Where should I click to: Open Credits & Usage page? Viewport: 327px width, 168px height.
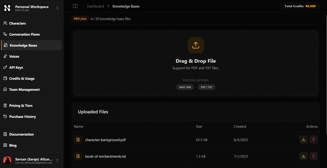pos(22,79)
